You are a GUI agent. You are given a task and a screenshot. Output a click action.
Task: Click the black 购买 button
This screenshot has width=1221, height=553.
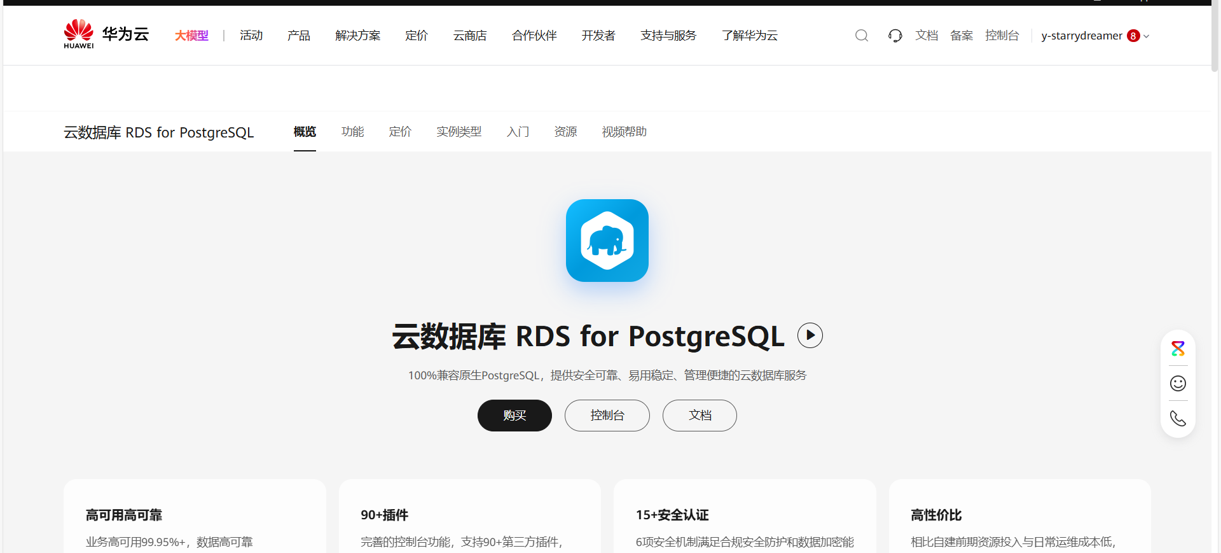click(514, 416)
